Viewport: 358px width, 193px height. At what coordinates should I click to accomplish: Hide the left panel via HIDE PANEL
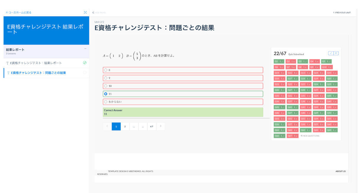99,13
